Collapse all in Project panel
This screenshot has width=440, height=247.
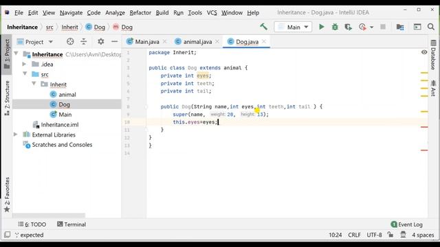coord(84,42)
